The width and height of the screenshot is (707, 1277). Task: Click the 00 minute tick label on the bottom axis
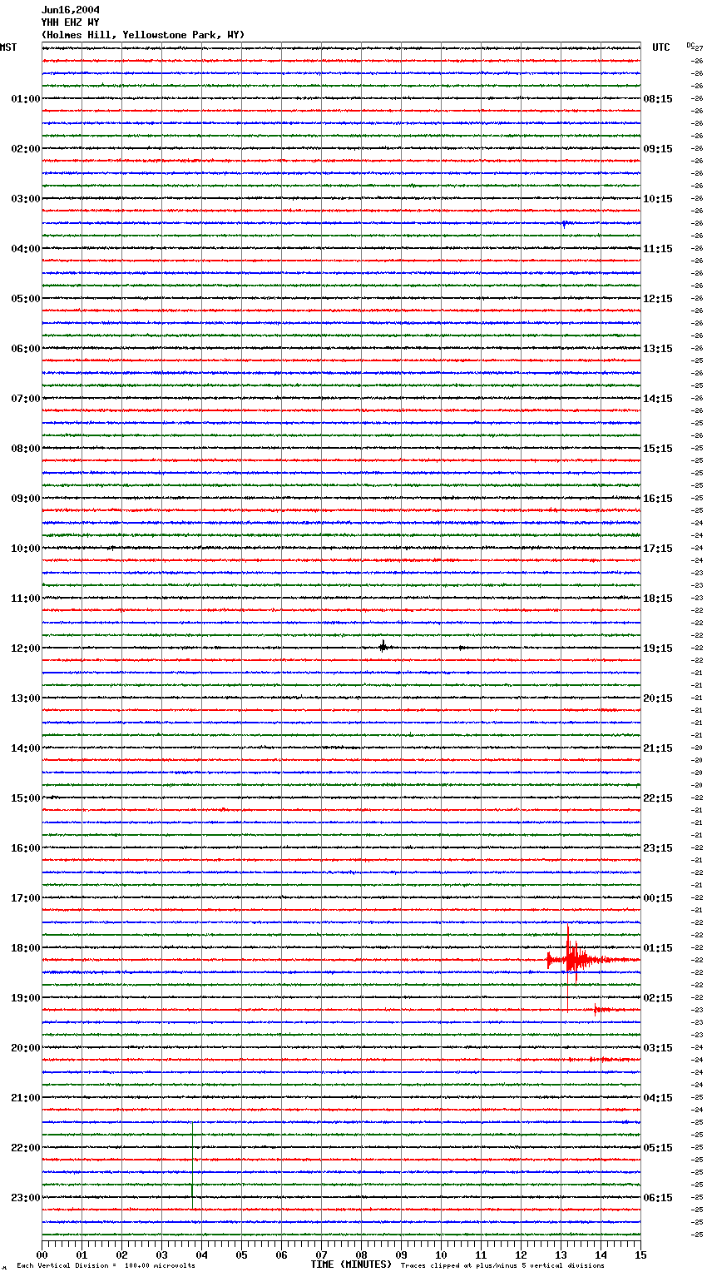coord(42,1255)
